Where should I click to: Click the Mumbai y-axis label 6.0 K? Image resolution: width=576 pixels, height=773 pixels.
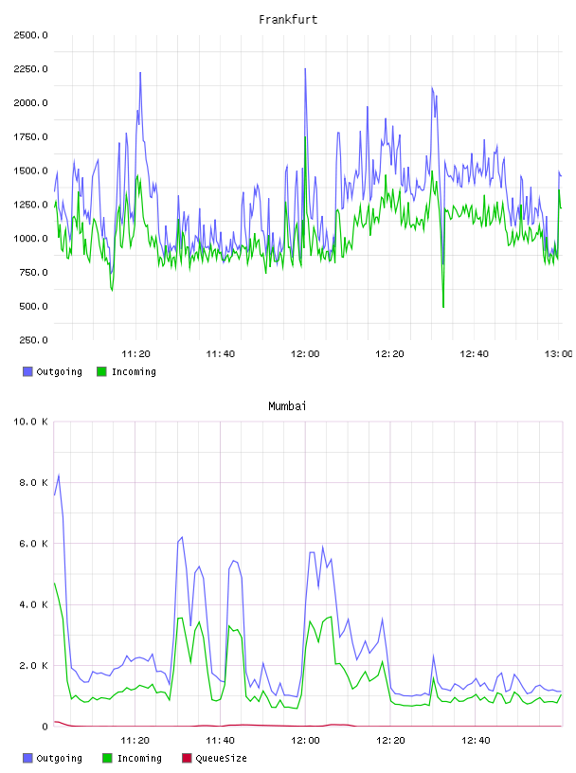(x=33, y=544)
